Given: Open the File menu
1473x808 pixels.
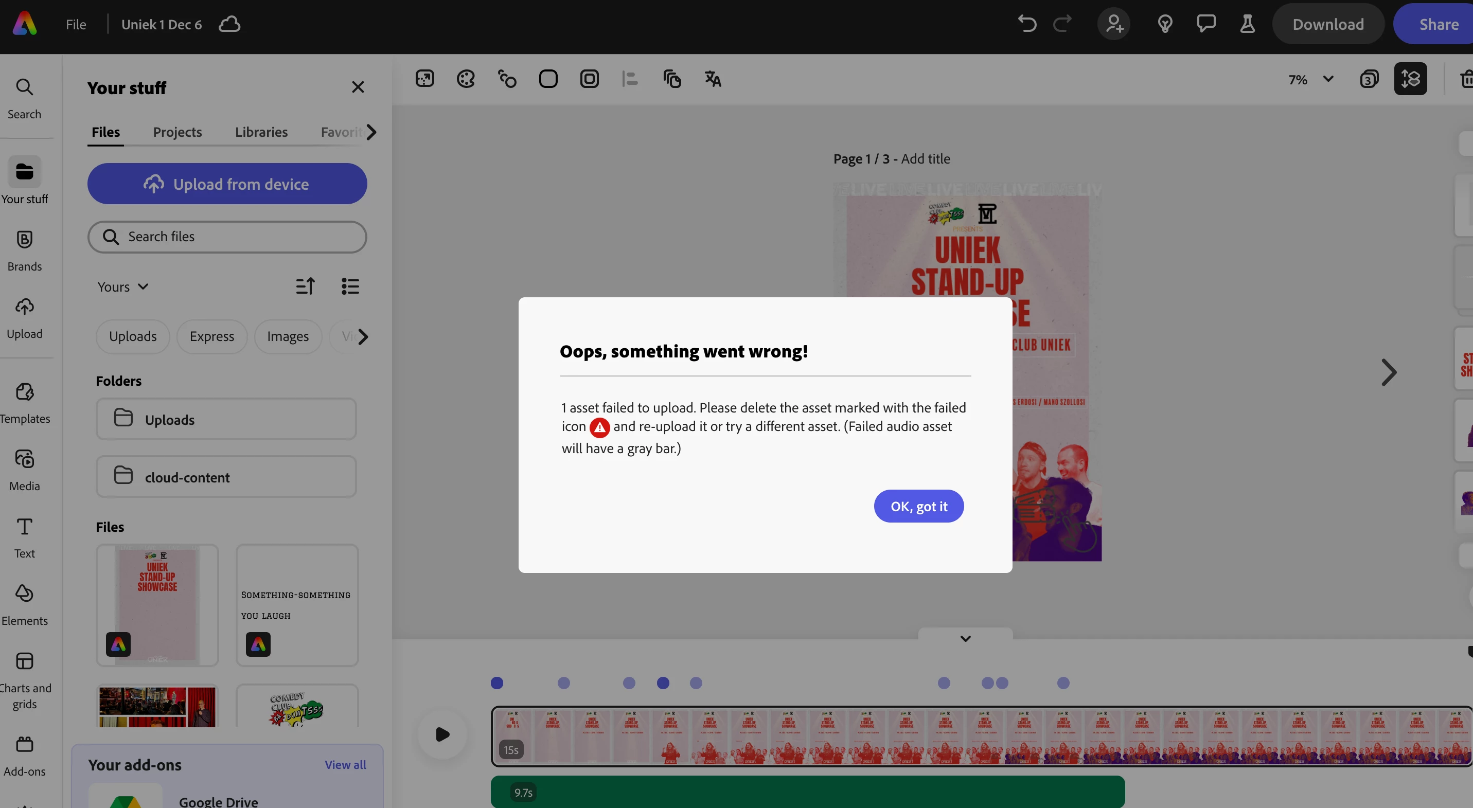Looking at the screenshot, I should [x=76, y=25].
